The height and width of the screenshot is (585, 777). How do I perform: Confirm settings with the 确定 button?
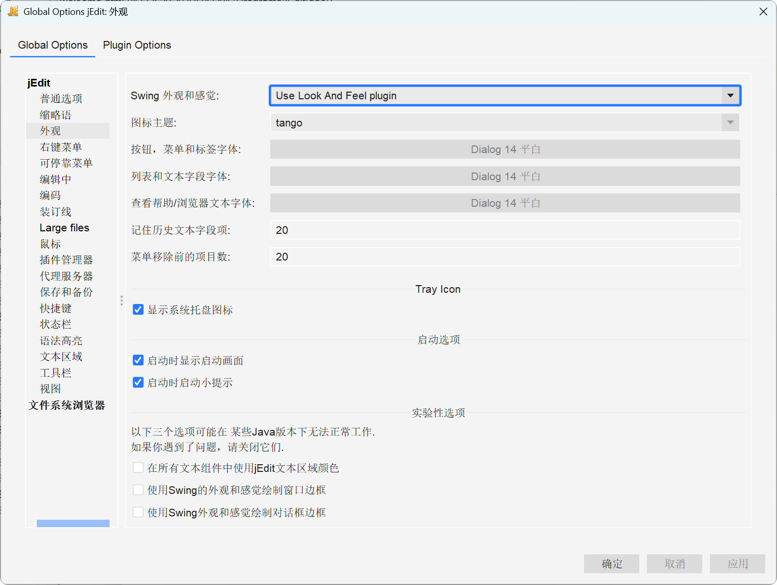click(x=611, y=564)
